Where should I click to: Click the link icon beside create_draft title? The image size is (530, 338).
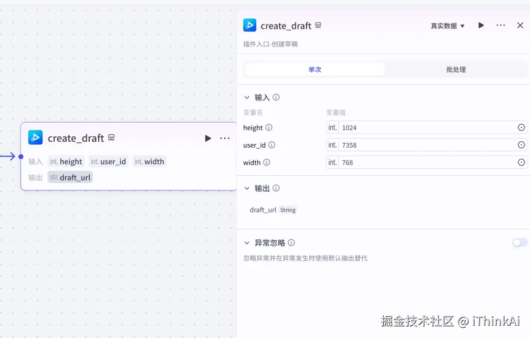pyautogui.click(x=318, y=25)
